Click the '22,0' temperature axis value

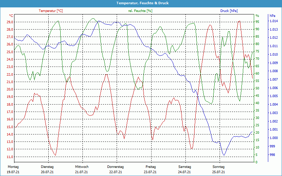pos(10,74)
